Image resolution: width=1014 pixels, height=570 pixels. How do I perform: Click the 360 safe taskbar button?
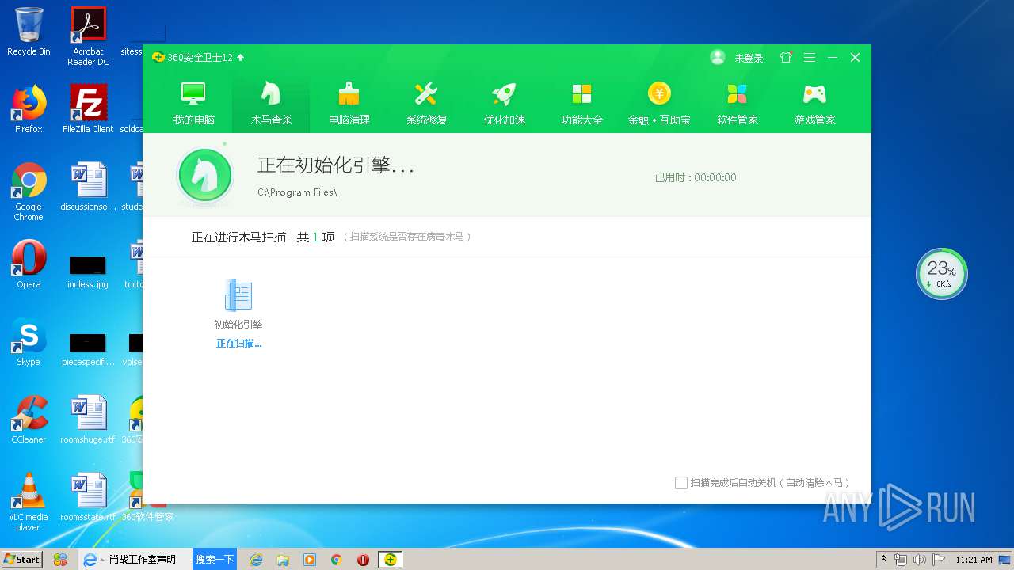tap(390, 559)
